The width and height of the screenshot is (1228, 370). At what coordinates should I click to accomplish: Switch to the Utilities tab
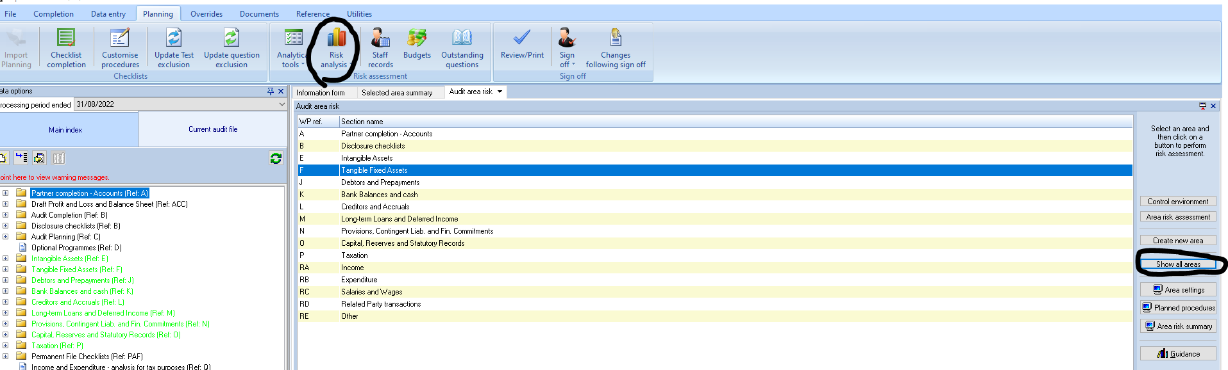pyautogui.click(x=359, y=13)
